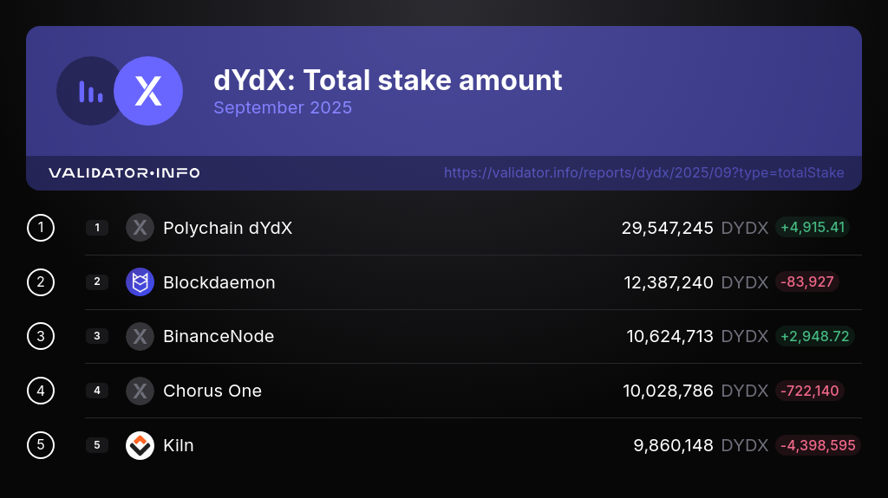888x498 pixels.
Task: Click the Blockdaemon logo icon
Action: click(140, 282)
